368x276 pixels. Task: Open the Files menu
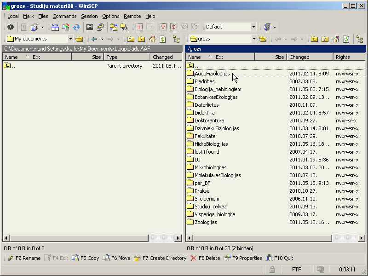(43, 16)
